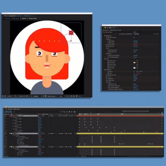Collapse the Color group in Effects panel
Viewport: 166px width, 166px height.
tap(105, 59)
